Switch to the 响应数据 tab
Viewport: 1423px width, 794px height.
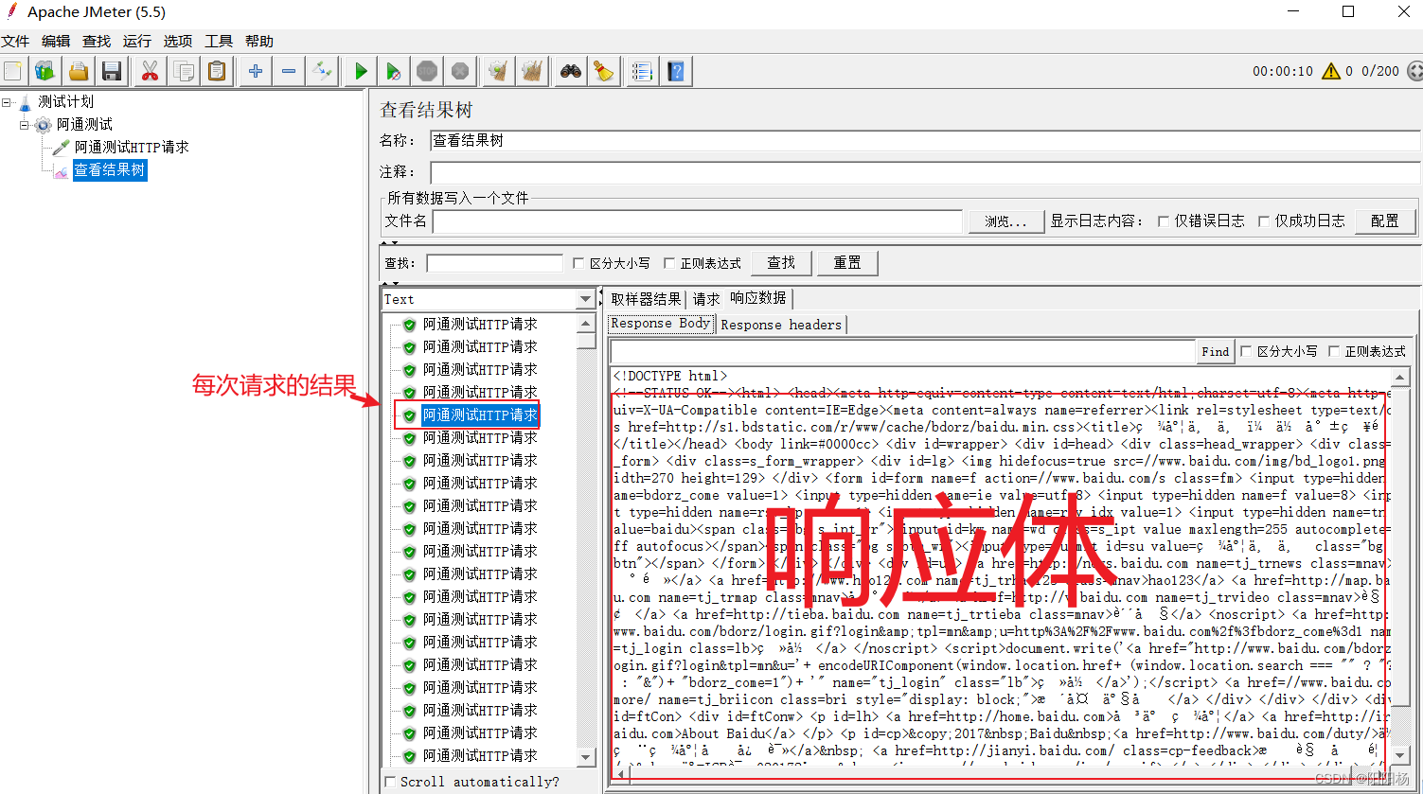pyautogui.click(x=758, y=298)
